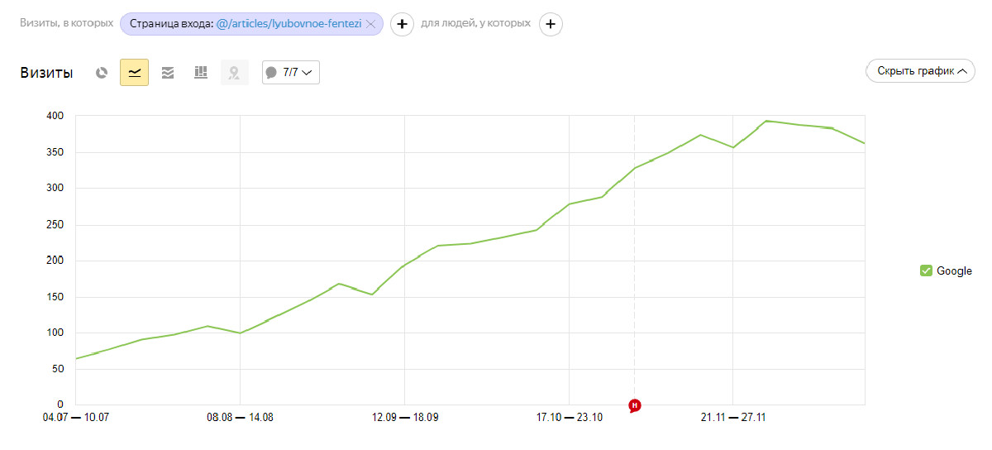Viewport: 992px width, 450px height.
Task: Click the 12.09 — 18.09 axis date label
Action: click(x=405, y=418)
